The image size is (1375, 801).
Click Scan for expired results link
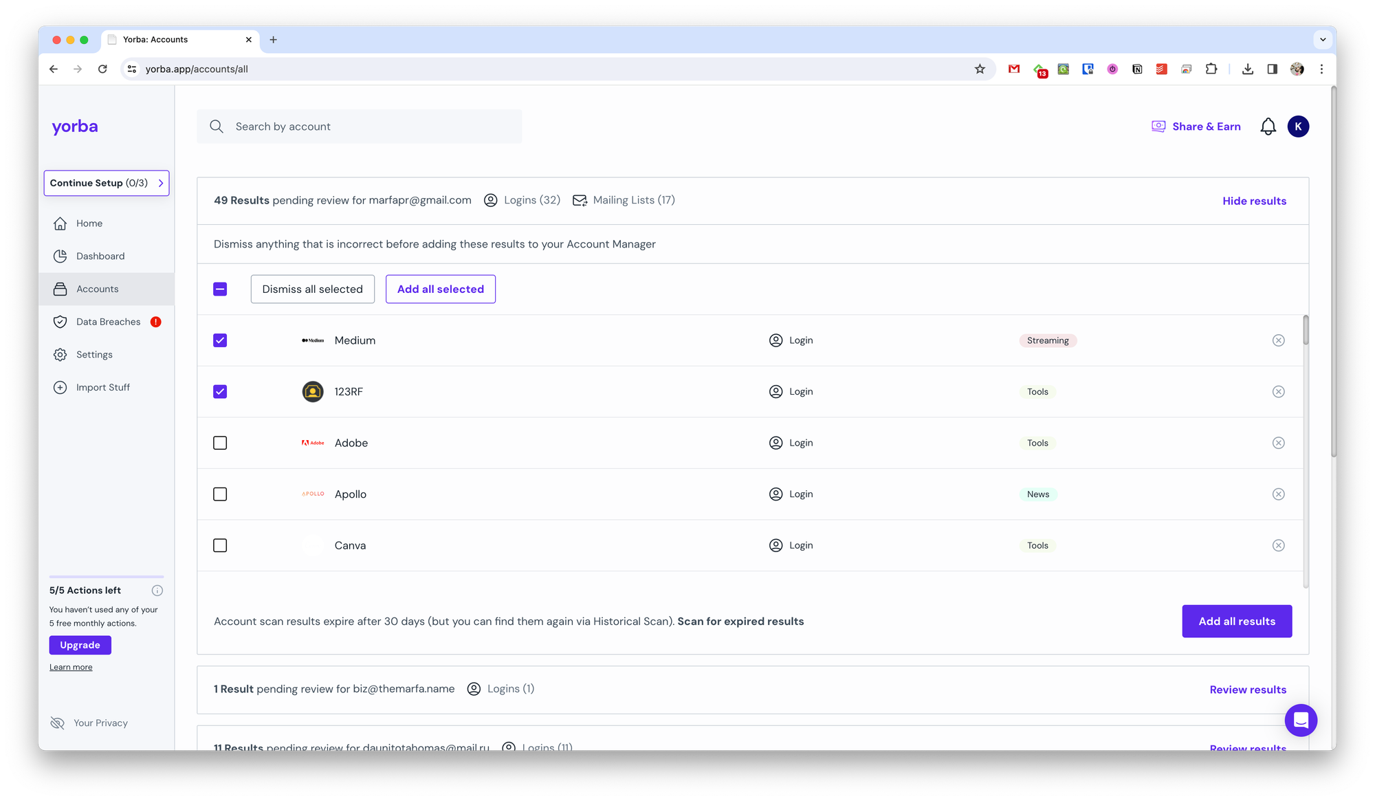pos(740,621)
